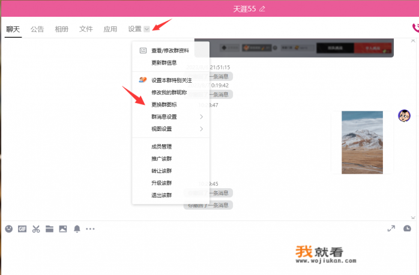Click the blurred banner image at top

click(294, 48)
